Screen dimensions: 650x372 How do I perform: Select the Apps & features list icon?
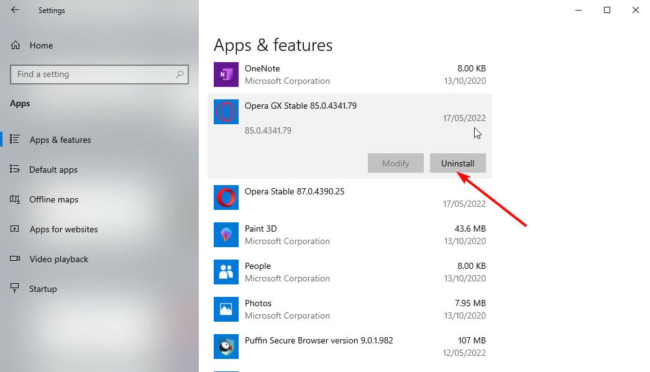pyautogui.click(x=14, y=139)
